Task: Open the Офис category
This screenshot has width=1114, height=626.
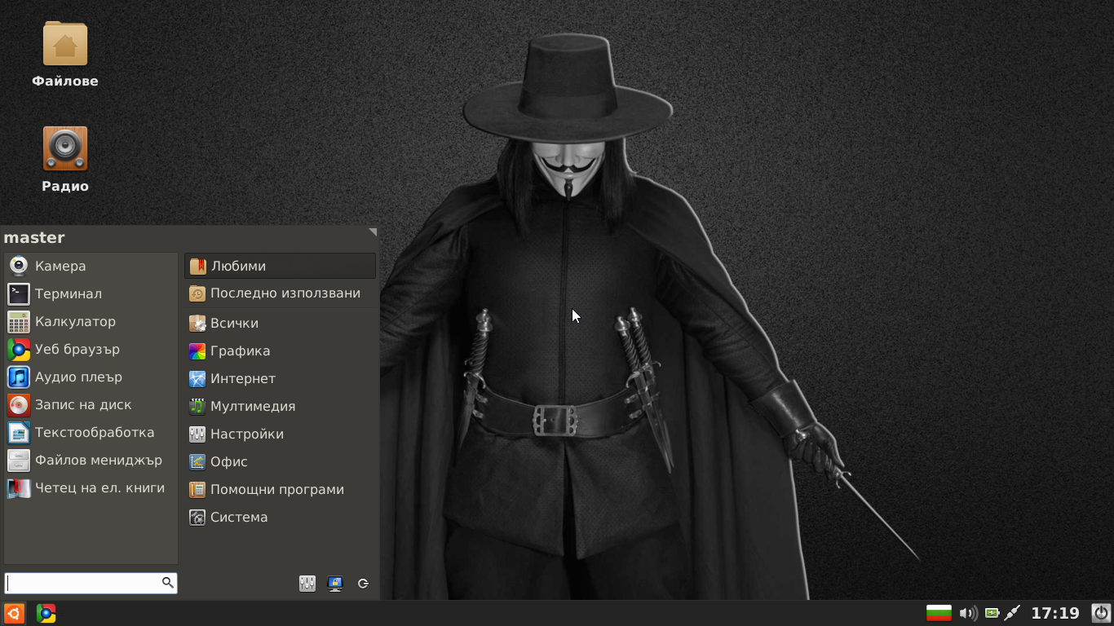Action: [280, 461]
